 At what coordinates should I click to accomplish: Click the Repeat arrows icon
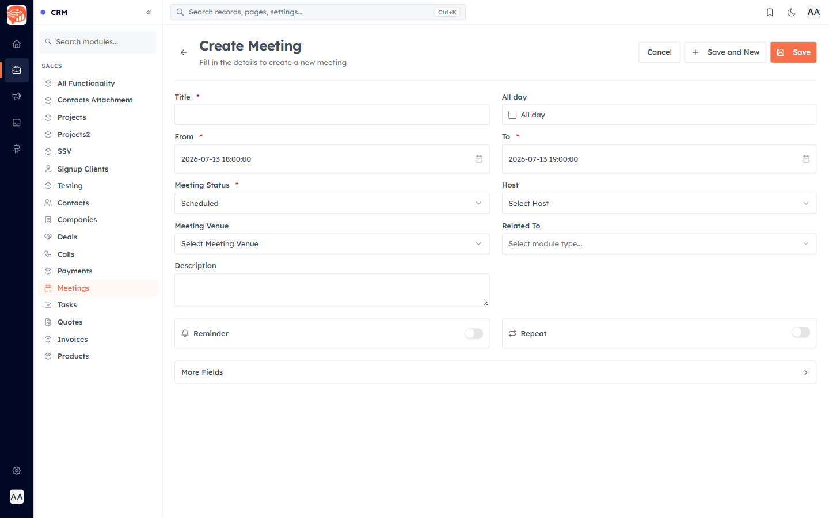click(x=512, y=333)
